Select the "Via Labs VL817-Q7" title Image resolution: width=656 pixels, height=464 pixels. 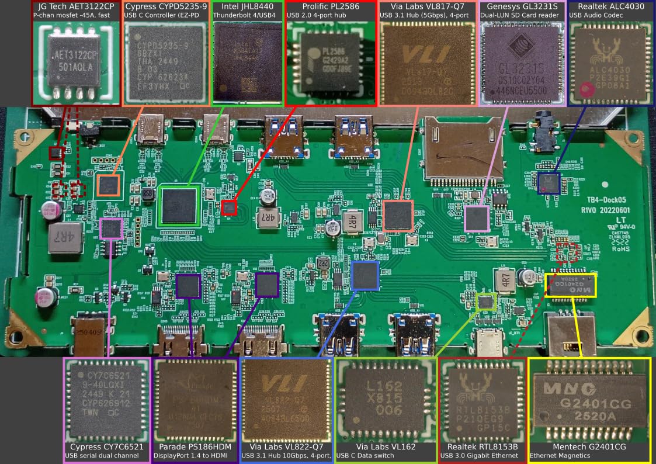point(428,6)
